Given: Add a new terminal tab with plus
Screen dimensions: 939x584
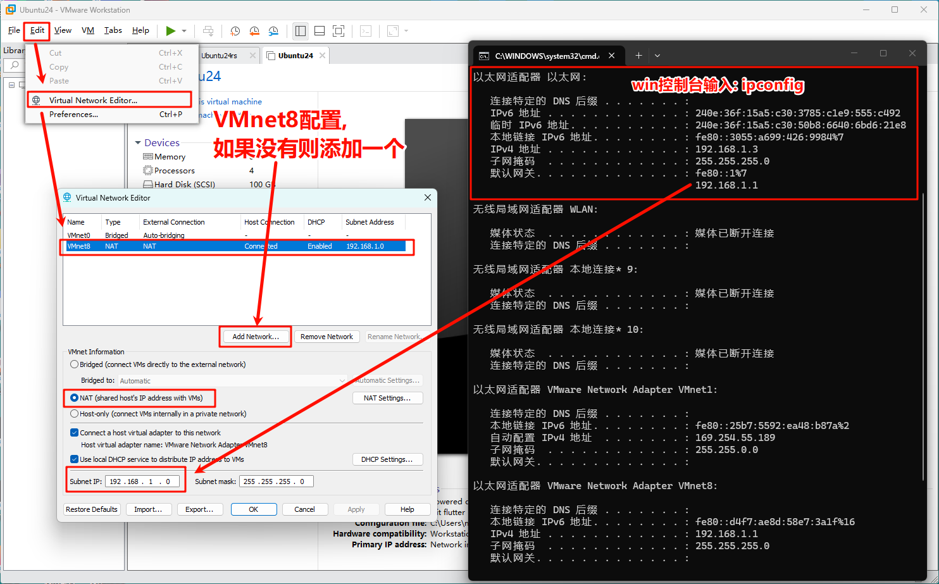Looking at the screenshot, I should (x=638, y=56).
